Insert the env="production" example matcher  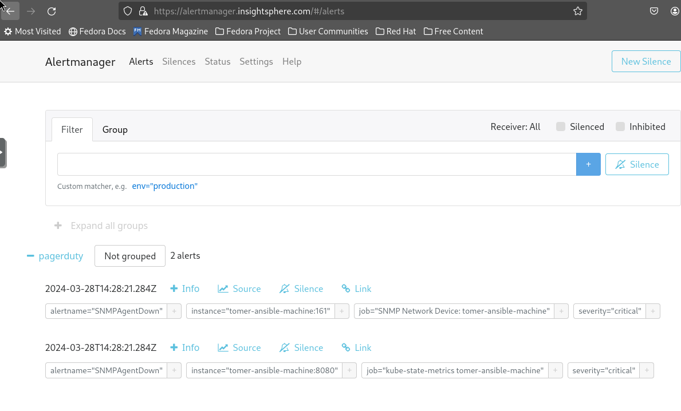pos(164,186)
